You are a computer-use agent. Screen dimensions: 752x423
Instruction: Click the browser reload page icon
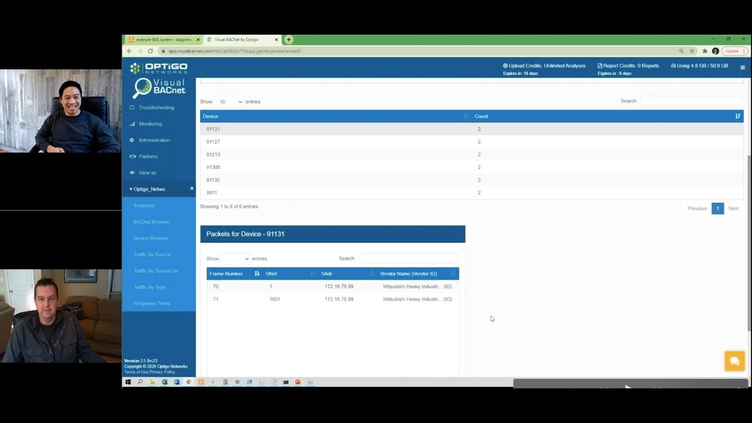pos(150,51)
